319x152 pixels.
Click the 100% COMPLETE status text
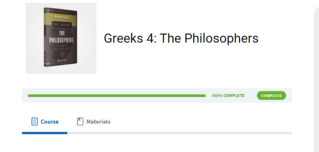[228, 96]
